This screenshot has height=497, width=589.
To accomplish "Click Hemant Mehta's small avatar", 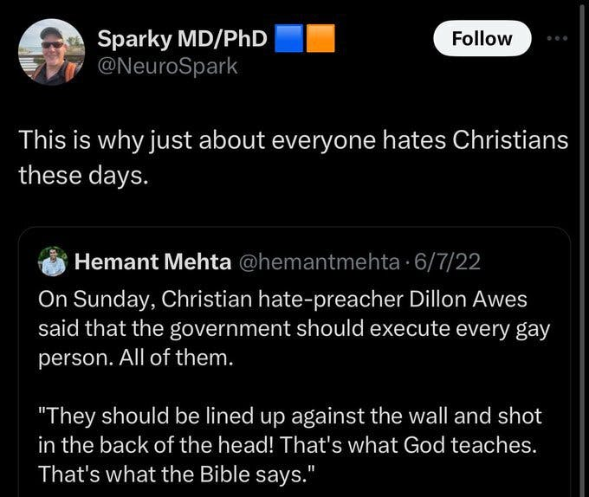I will [x=54, y=261].
